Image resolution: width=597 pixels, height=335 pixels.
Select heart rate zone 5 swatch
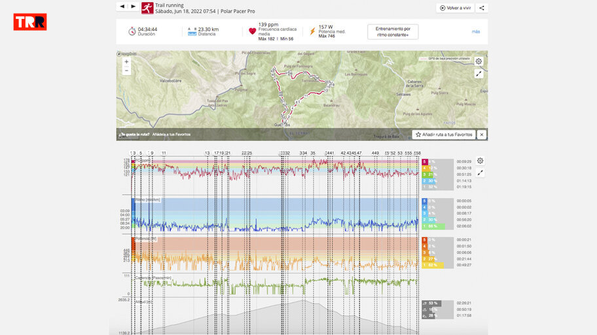pos(425,162)
